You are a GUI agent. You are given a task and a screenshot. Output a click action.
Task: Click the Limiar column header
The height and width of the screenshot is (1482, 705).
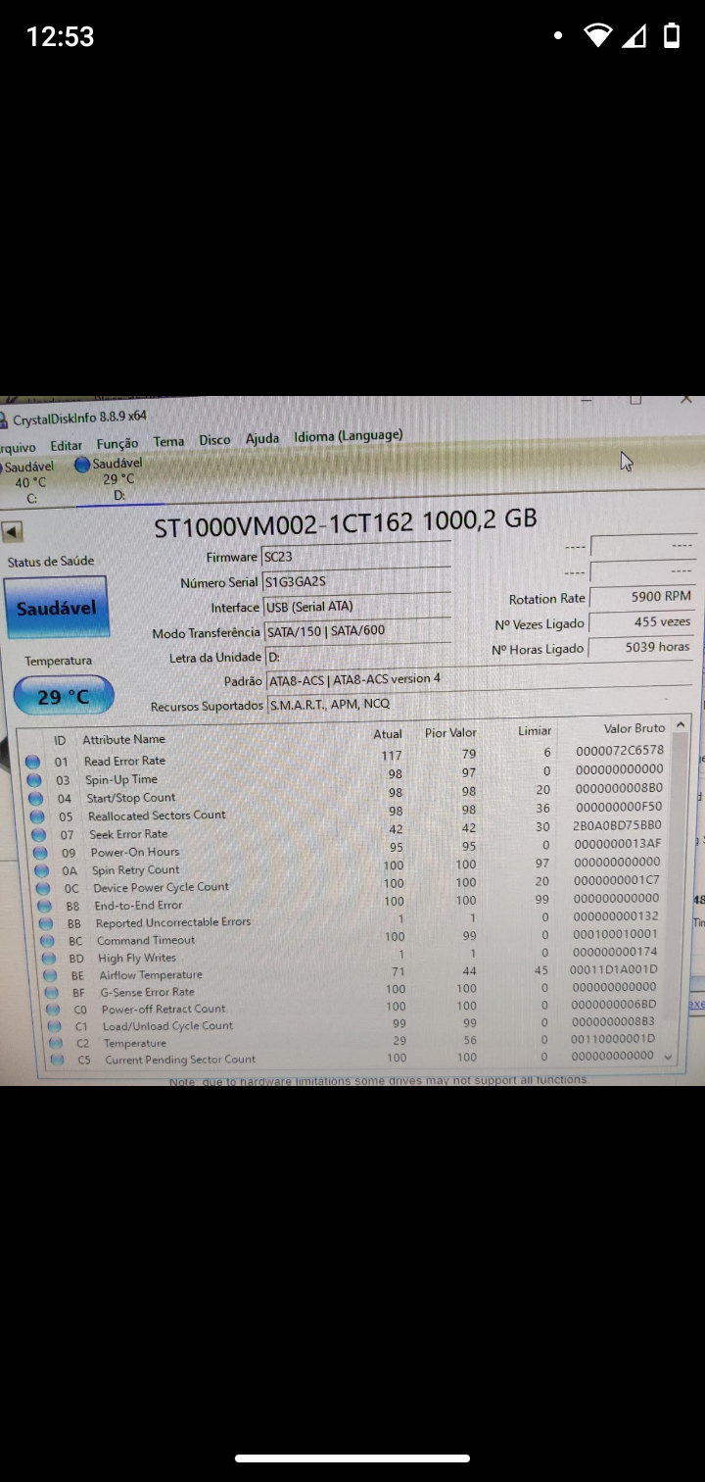click(535, 730)
